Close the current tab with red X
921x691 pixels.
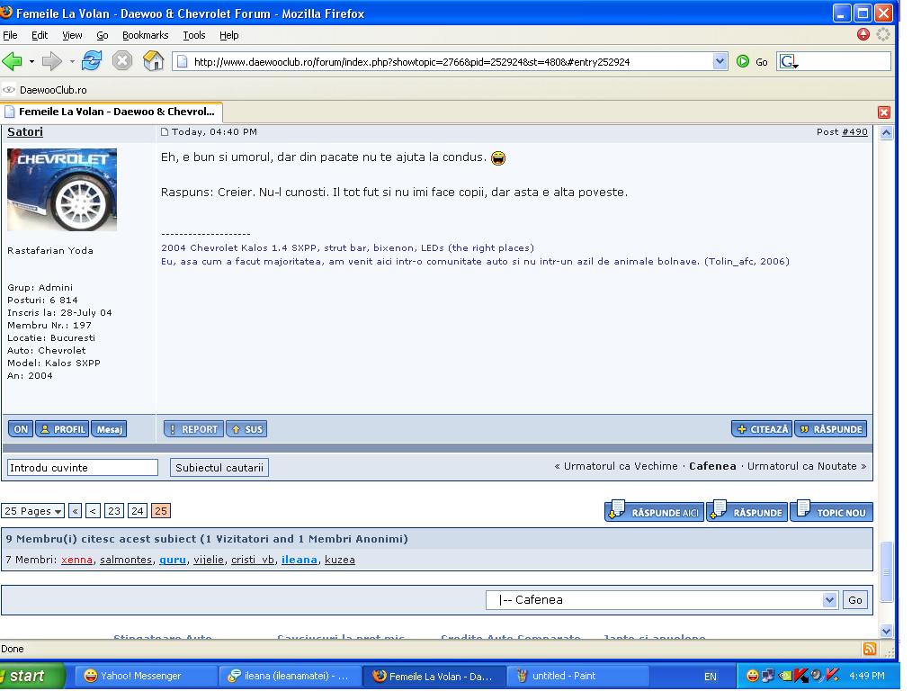[x=883, y=112]
